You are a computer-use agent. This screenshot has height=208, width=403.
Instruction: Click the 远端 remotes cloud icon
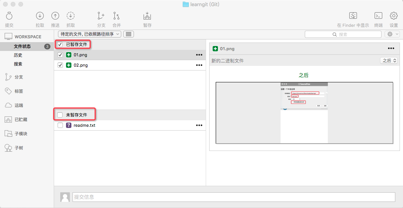[x=8, y=105]
